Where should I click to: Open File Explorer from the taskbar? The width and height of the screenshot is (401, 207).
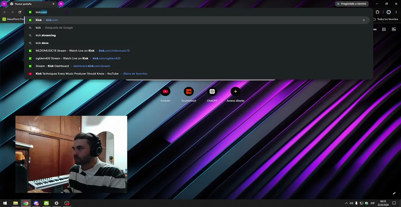pyautogui.click(x=16, y=203)
